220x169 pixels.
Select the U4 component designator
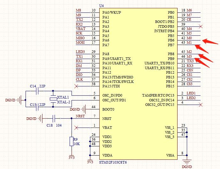coord(102,6)
